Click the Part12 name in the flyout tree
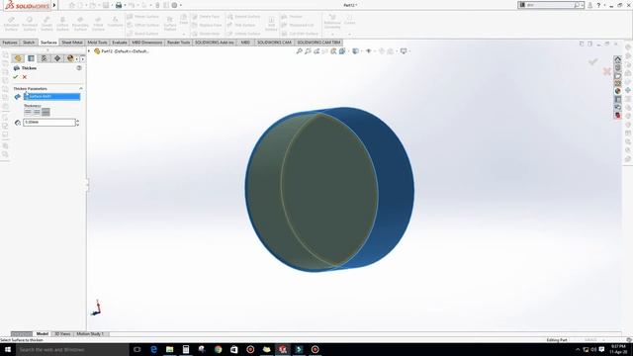 tap(125, 51)
